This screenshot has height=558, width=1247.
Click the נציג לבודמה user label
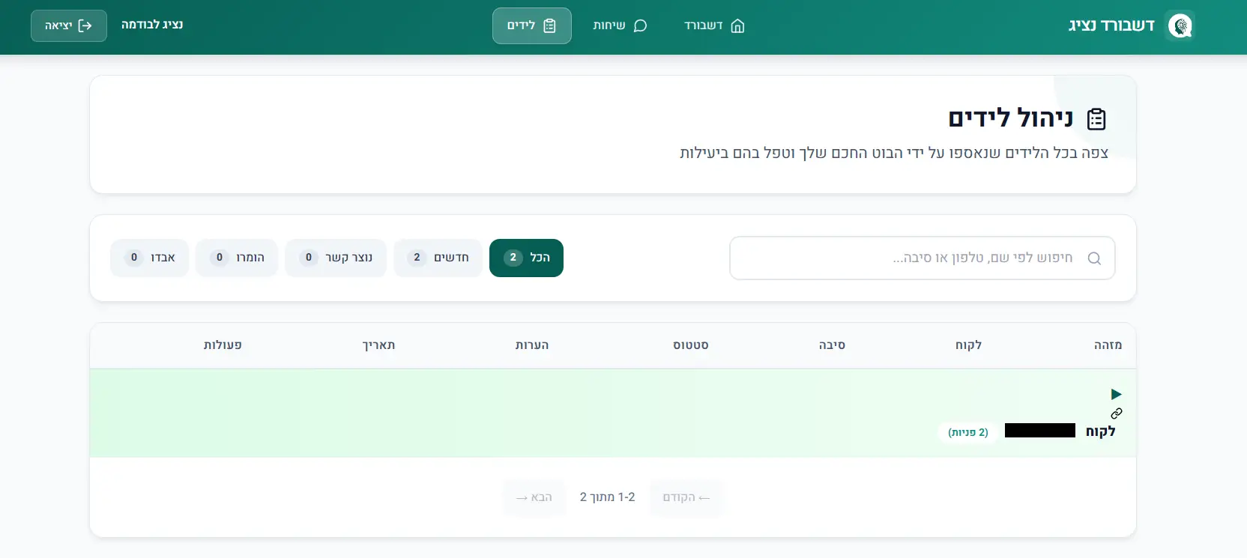click(152, 25)
